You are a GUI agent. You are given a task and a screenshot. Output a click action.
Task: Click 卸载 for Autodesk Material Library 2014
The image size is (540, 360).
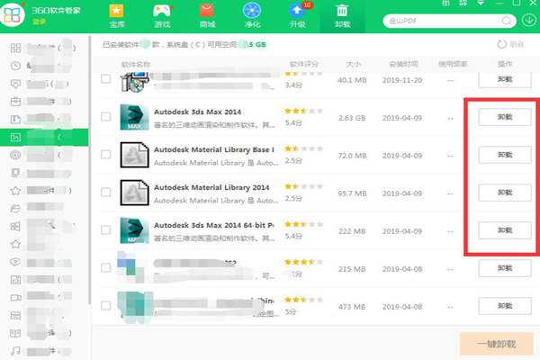(x=505, y=193)
